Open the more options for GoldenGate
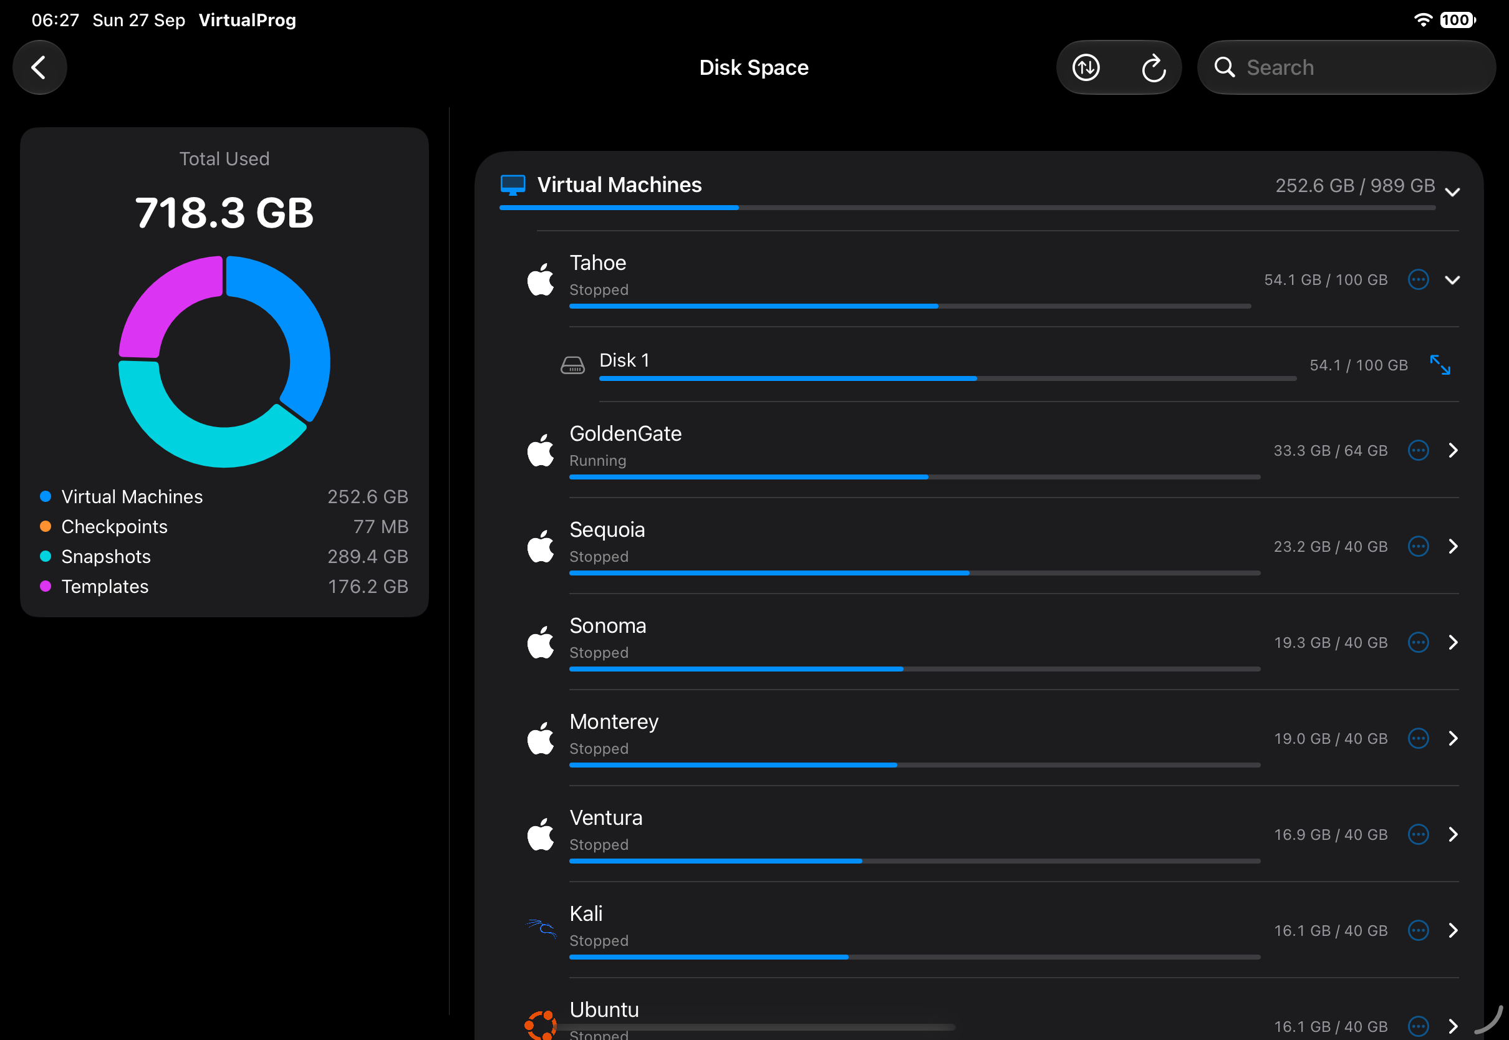Image resolution: width=1509 pixels, height=1040 pixels. point(1419,450)
